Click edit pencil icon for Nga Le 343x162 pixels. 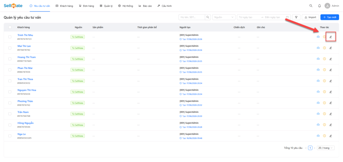point(331,136)
